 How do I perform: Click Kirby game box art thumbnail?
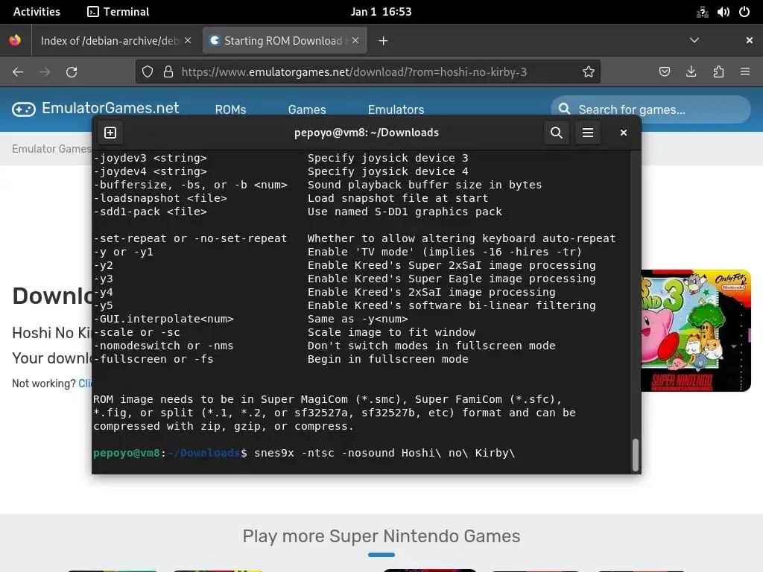click(x=696, y=331)
